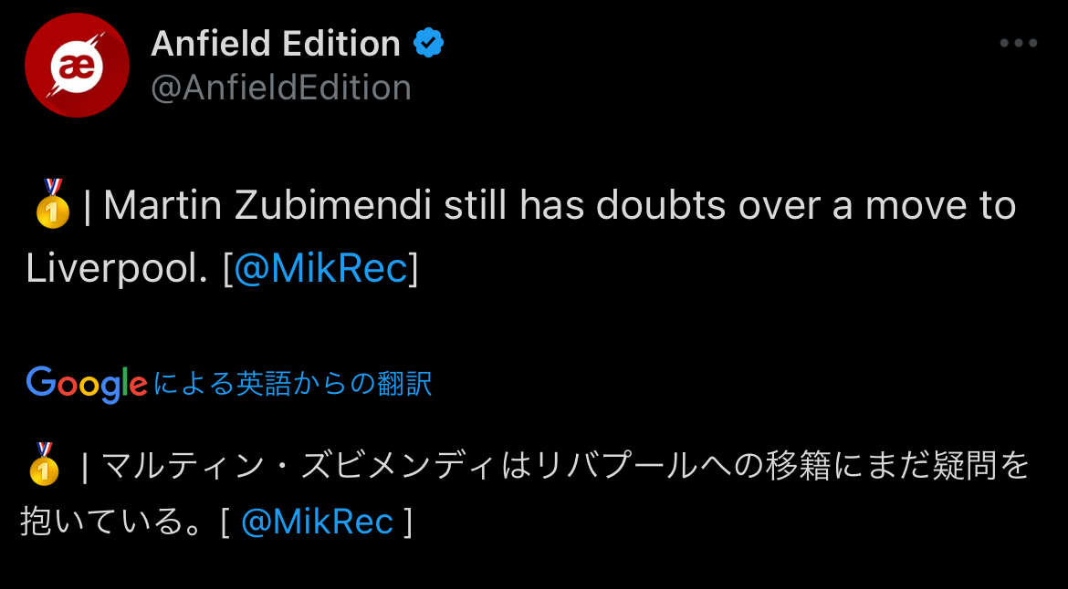This screenshot has height=589, width=1068.
Task: Click the medal emoji in the English tweet
Action: point(52,203)
